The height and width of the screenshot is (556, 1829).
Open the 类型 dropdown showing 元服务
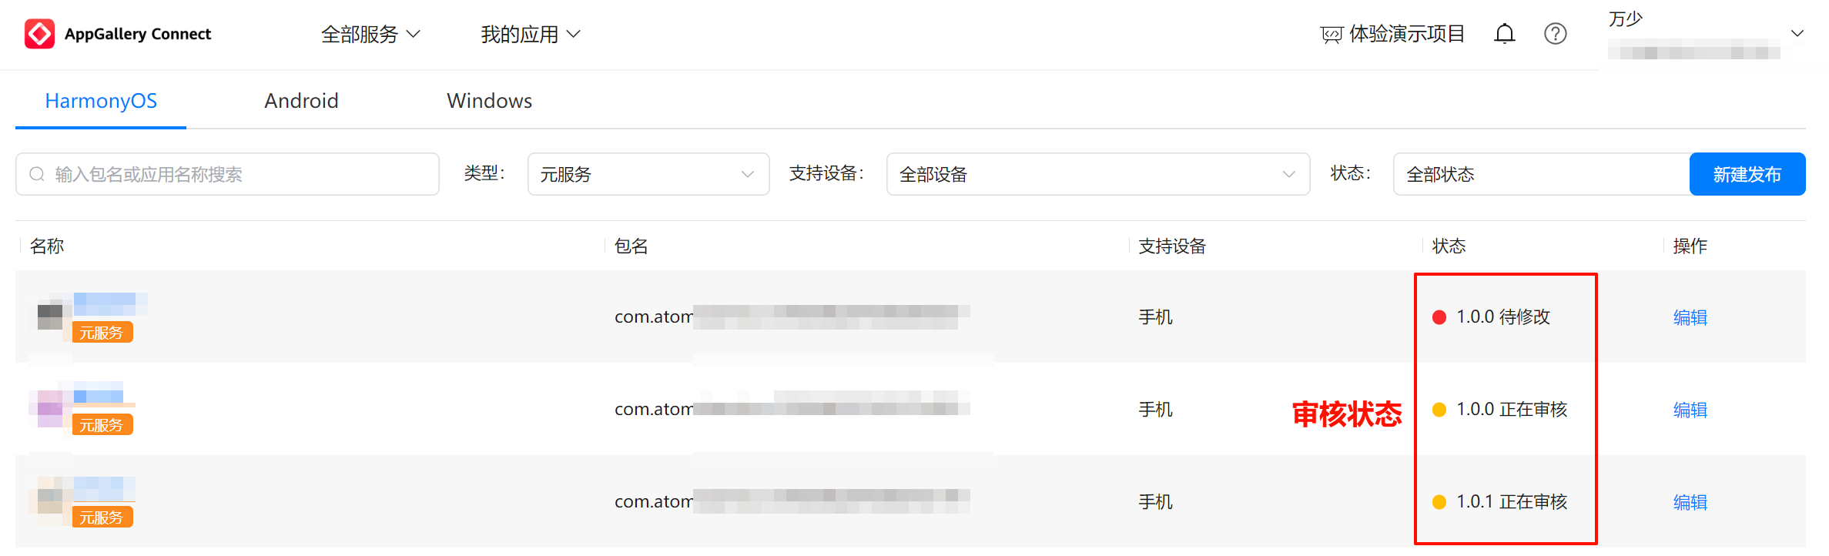coord(648,175)
